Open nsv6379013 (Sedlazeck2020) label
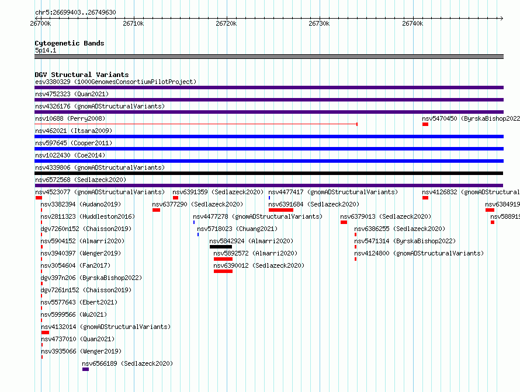This screenshot has height=392, width=520. [386, 216]
